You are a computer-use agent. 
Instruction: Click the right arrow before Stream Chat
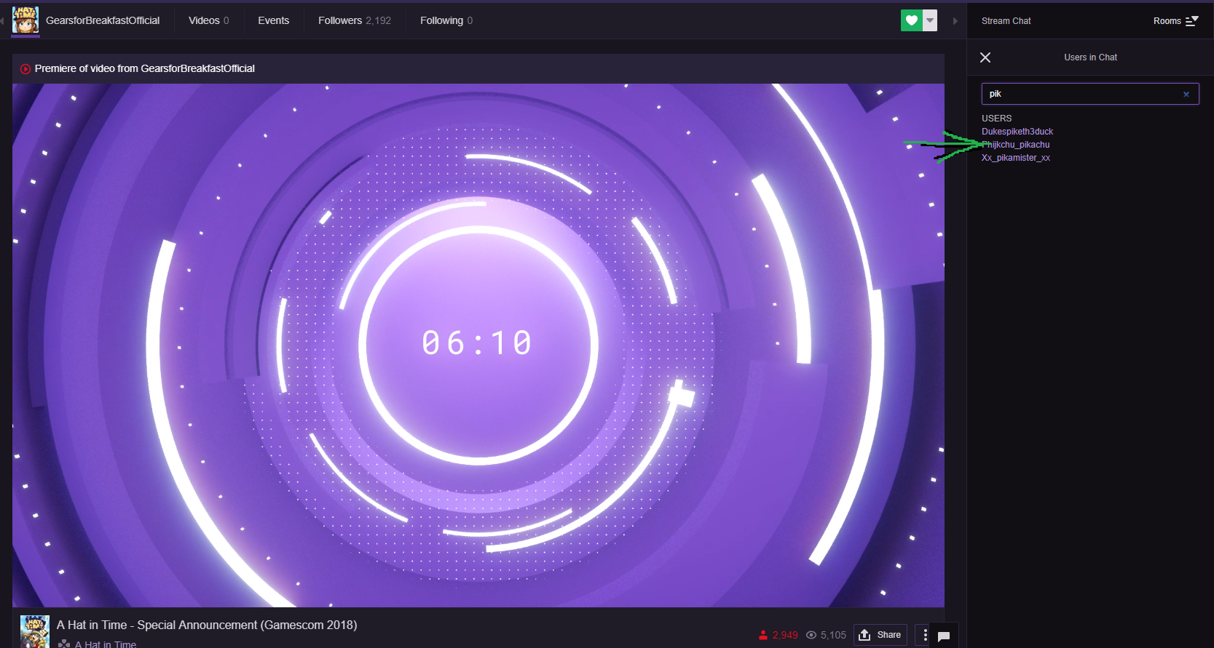coord(955,21)
